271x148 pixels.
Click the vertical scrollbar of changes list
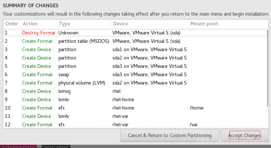[268, 73]
